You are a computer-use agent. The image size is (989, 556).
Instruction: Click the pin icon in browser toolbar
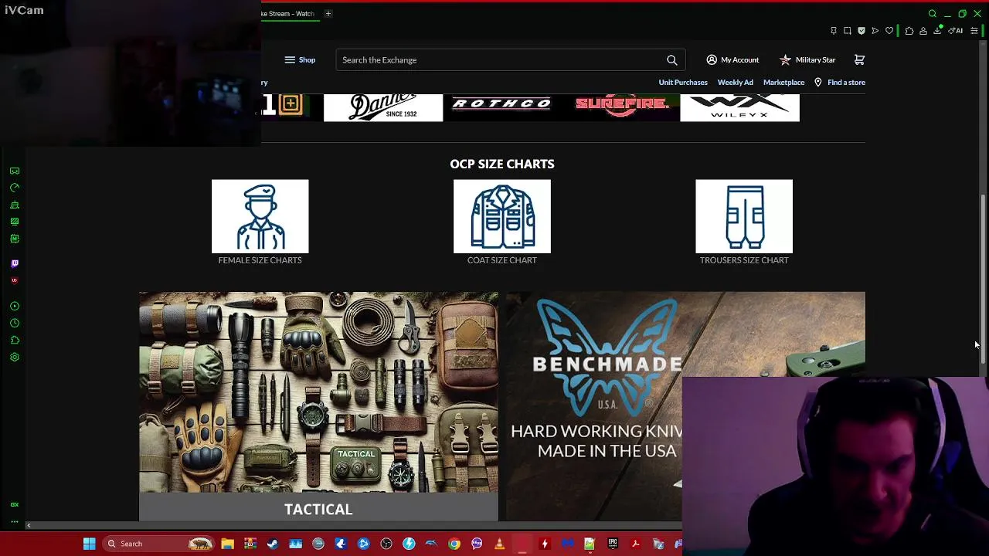[x=834, y=31]
